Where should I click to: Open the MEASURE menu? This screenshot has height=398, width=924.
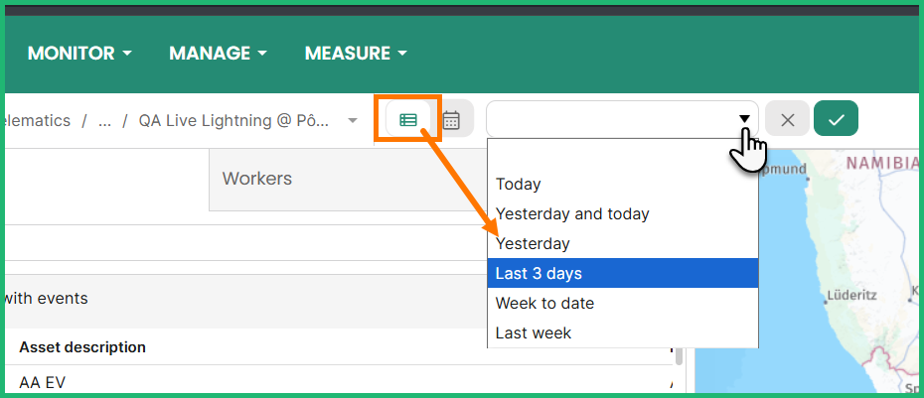[x=356, y=53]
